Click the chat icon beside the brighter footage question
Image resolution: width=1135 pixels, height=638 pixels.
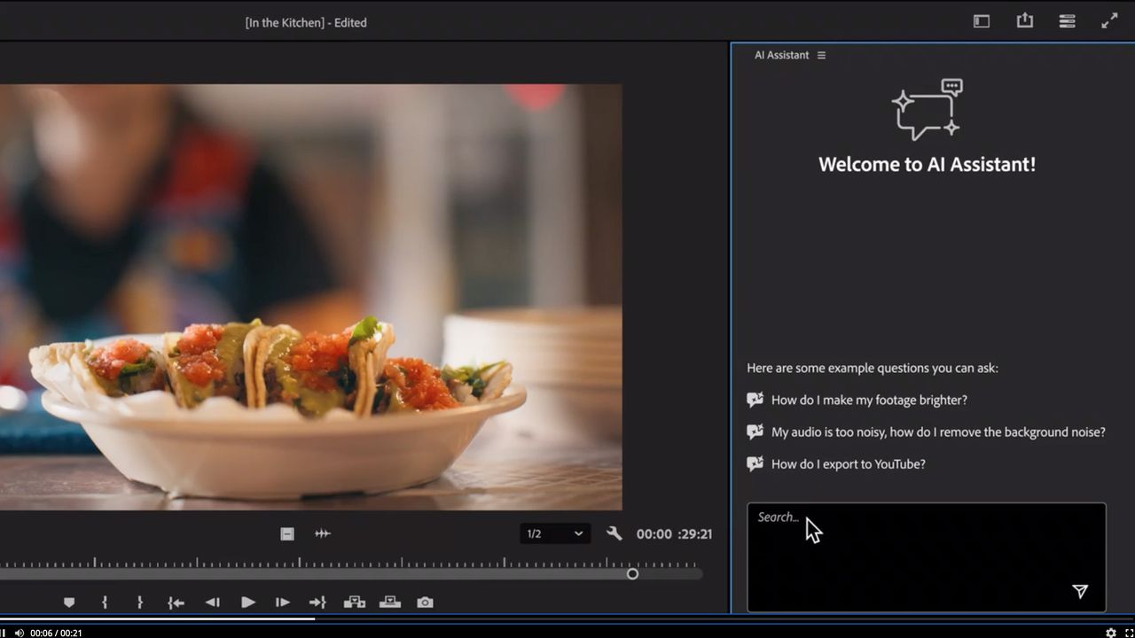point(755,401)
